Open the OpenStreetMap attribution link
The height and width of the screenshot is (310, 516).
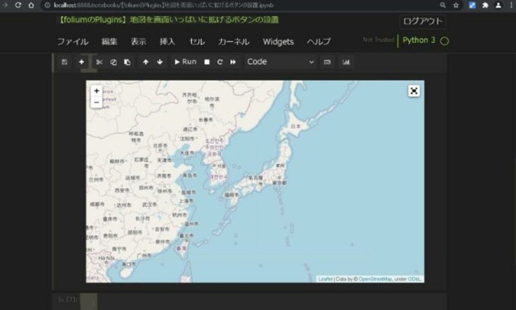coord(375,279)
